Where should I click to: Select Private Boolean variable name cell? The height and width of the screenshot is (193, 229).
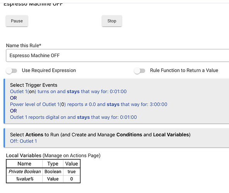24,171
